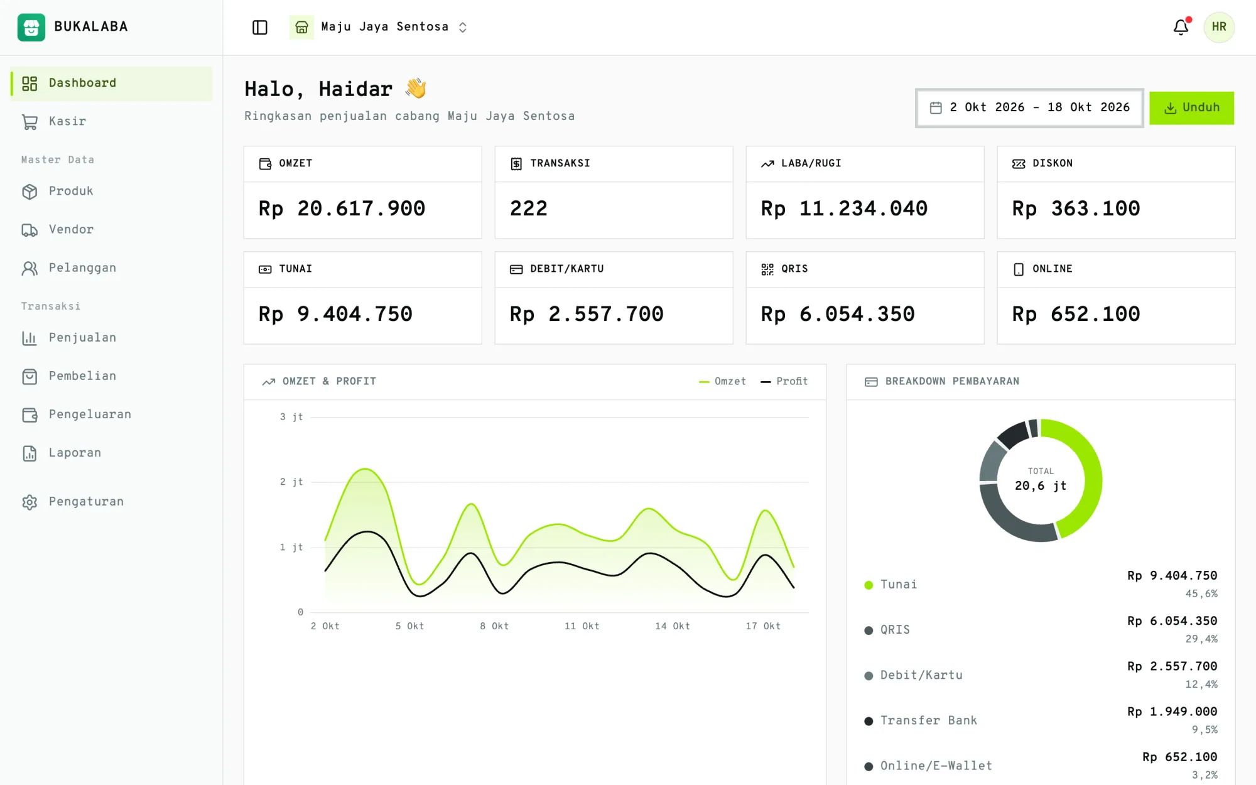Viewport: 1256px width, 785px height.
Task: Toggle the Omzet legend item
Action: pyautogui.click(x=722, y=382)
